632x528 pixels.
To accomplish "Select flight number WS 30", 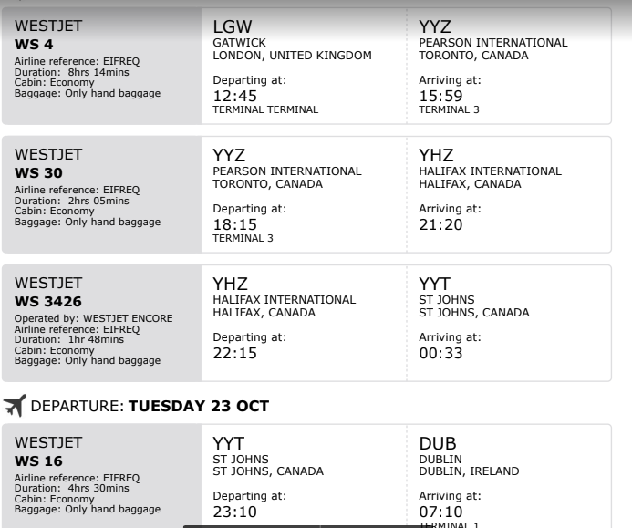I will point(38,173).
